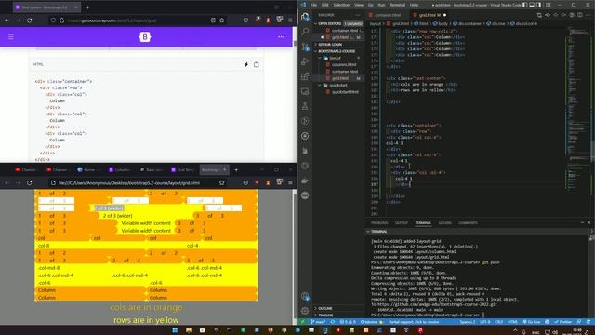
Task: Open a new tab in the bottom Firefox window
Action: point(236,169)
